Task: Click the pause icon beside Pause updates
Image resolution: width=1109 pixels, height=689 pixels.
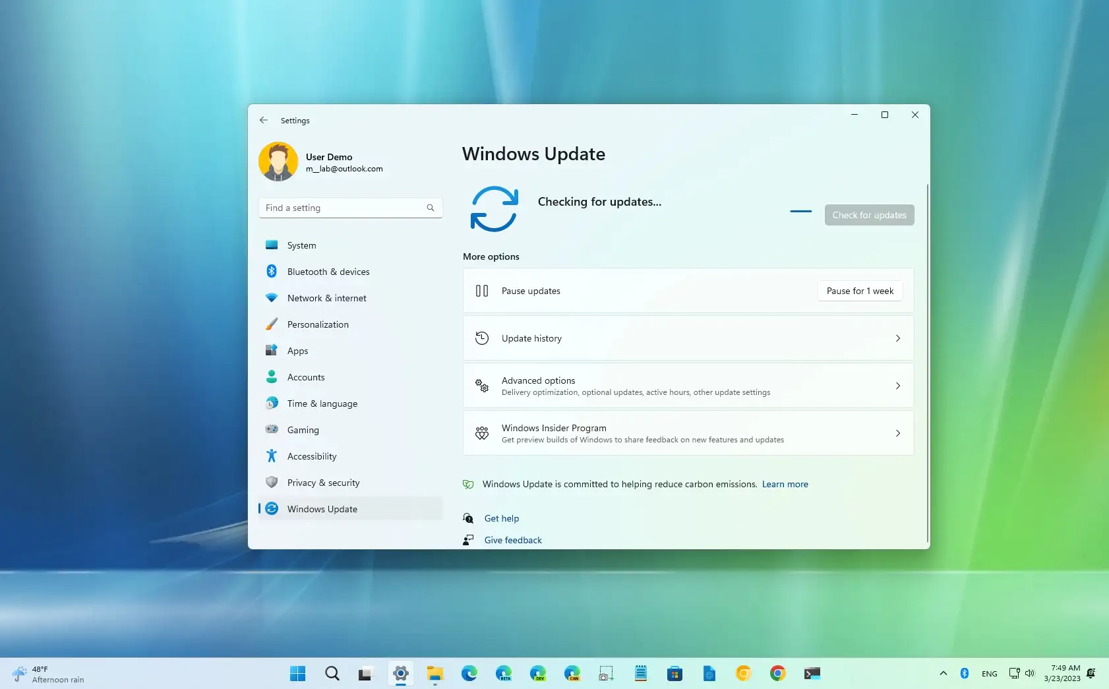Action: (482, 291)
